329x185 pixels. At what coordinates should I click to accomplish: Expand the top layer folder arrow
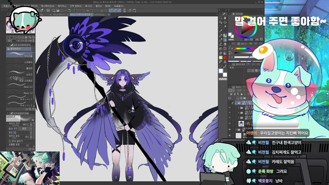(236, 103)
